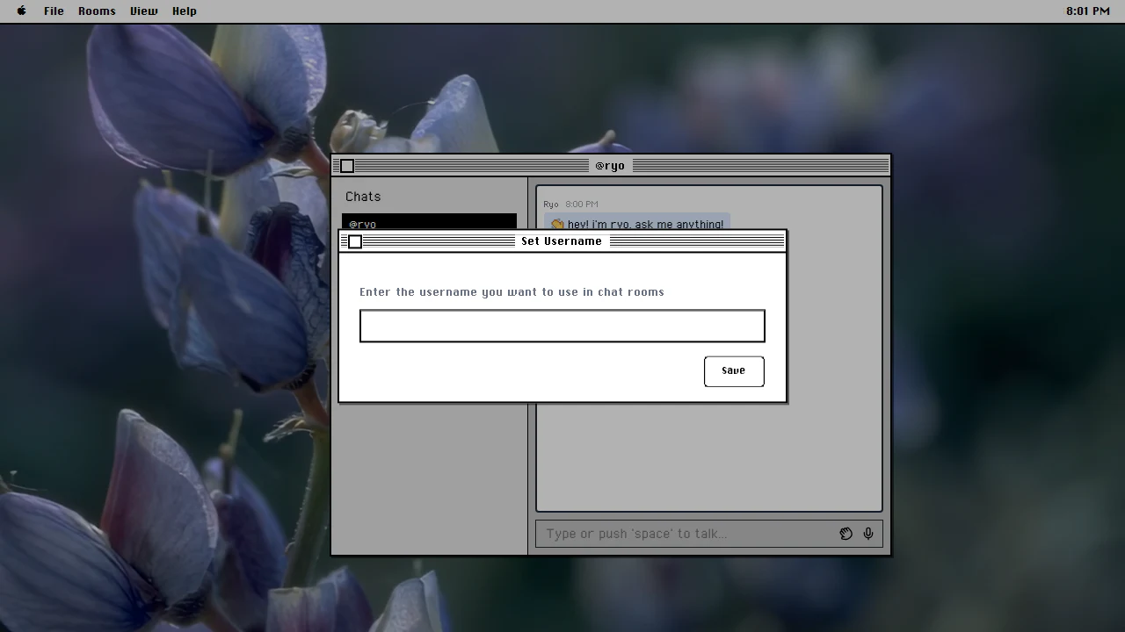The image size is (1125, 632).
Task: Click the 'Enter the username' instruction label
Action: [512, 291]
